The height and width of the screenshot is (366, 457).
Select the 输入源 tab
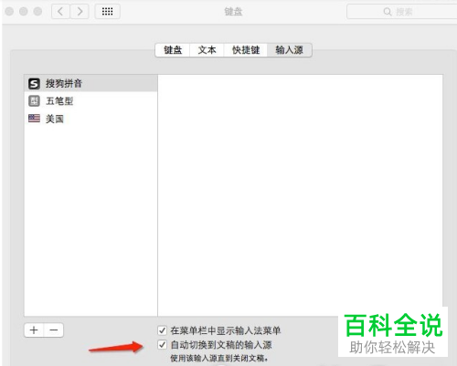point(290,50)
